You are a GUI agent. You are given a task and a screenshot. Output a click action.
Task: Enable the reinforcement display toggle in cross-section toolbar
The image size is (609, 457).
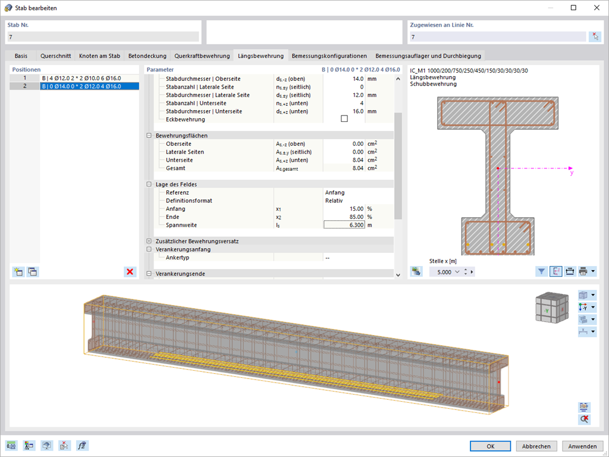coord(556,271)
